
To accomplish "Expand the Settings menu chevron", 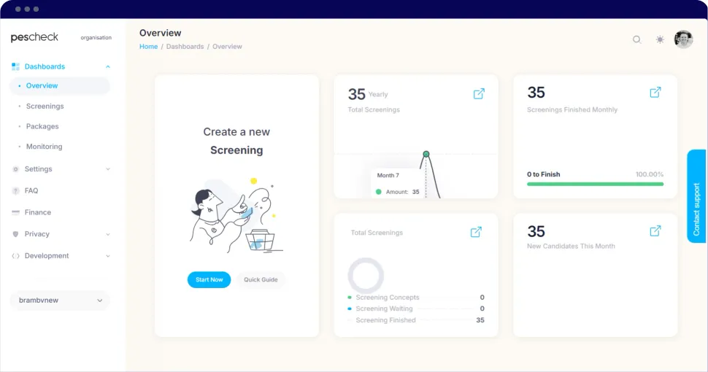I will coord(108,169).
